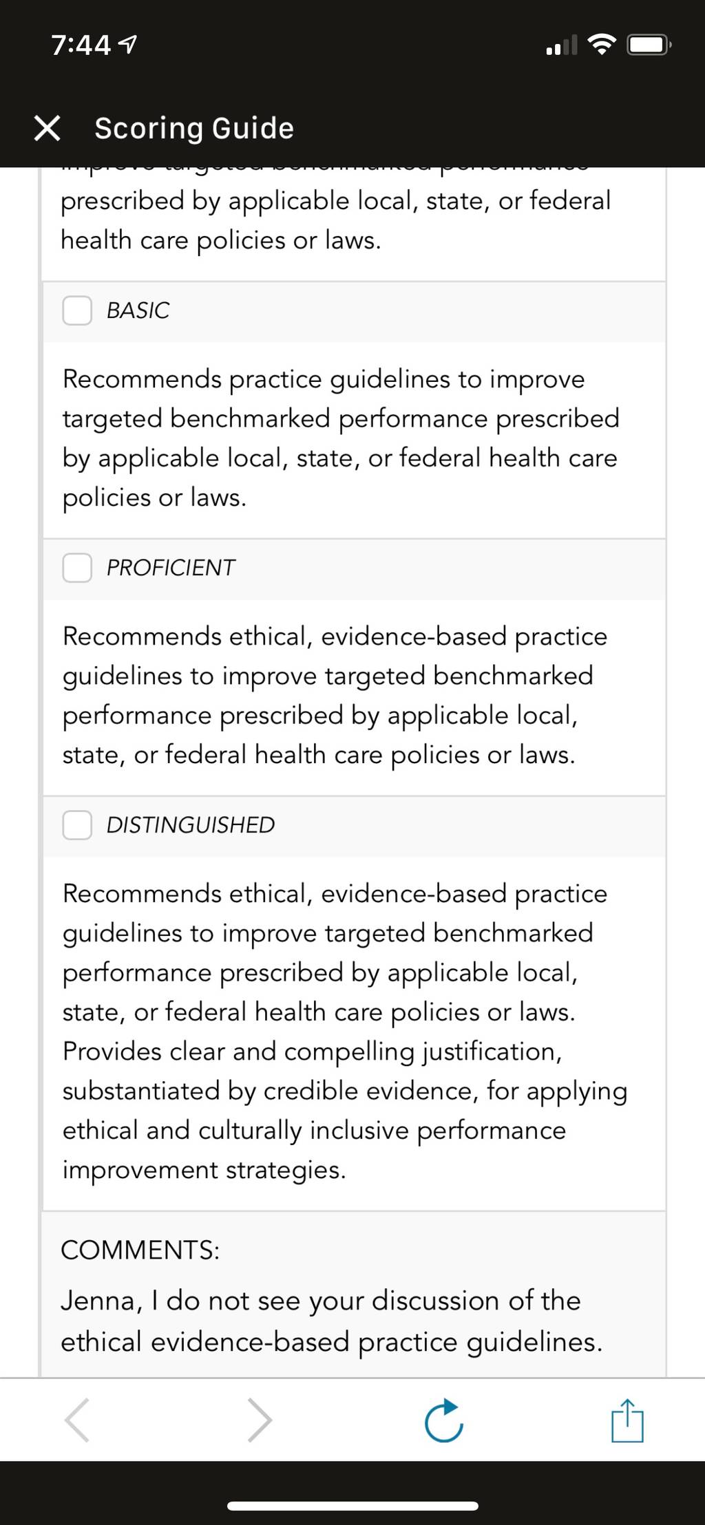The image size is (705, 1525).
Task: Check the PROFICIENT checkbox
Action: point(77,568)
